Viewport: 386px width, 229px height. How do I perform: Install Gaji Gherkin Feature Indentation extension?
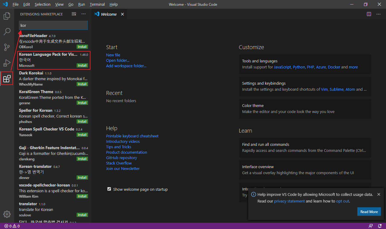82,159
